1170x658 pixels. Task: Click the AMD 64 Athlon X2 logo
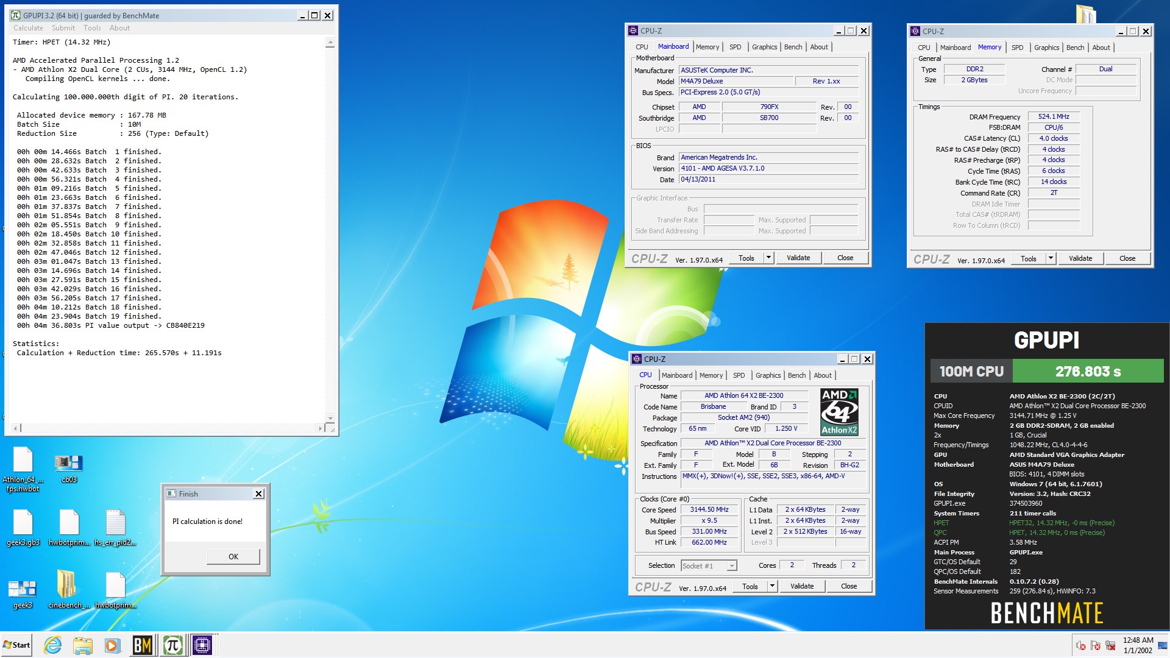click(839, 412)
